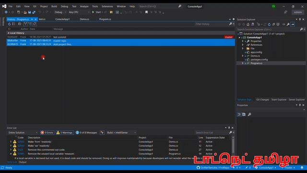The image size is (307, 173).
Task: Open the master branch dropdown in status bar
Action: point(288,168)
